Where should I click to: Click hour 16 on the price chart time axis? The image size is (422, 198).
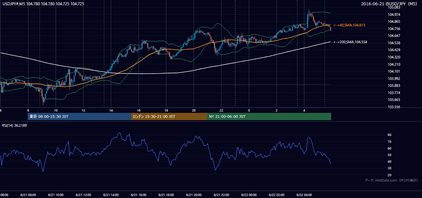pyautogui.click(x=138, y=110)
